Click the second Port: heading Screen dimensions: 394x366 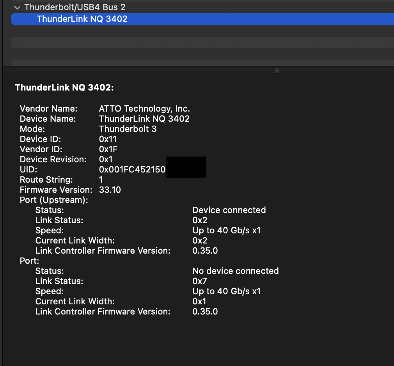[x=29, y=261]
